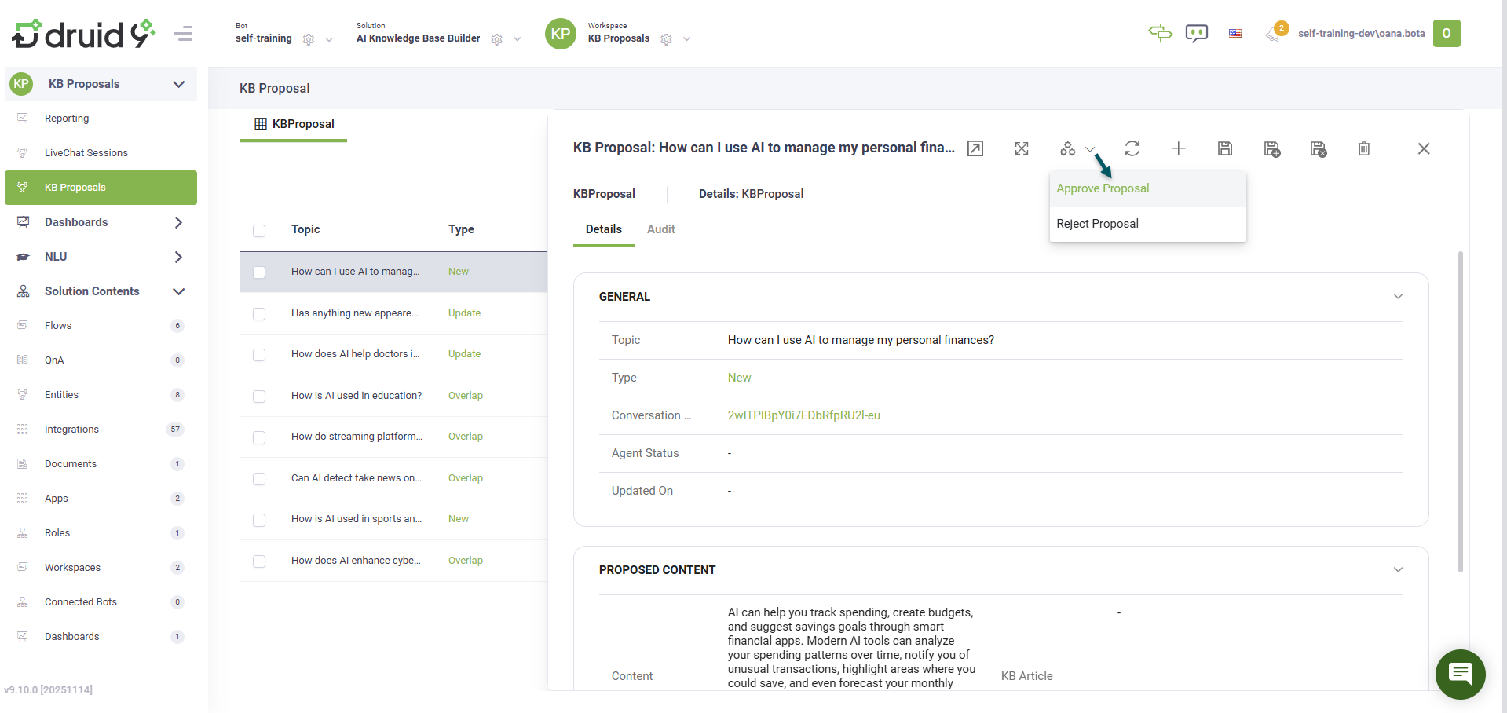This screenshot has width=1507, height=713.
Task: Open the notifications bell
Action: (1275, 33)
